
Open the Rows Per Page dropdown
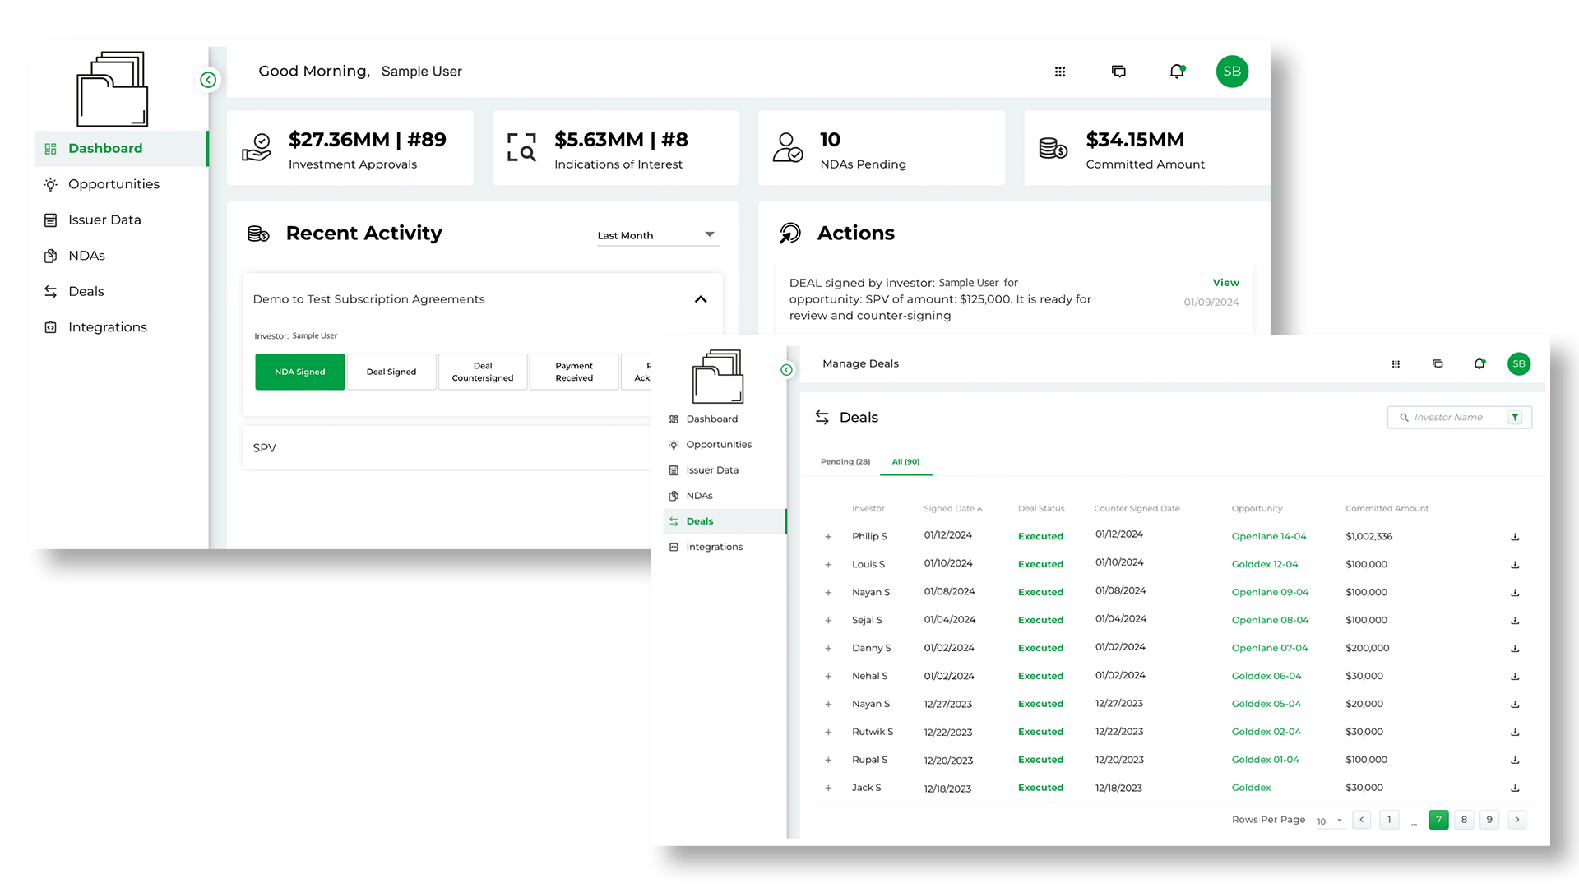[1329, 821]
